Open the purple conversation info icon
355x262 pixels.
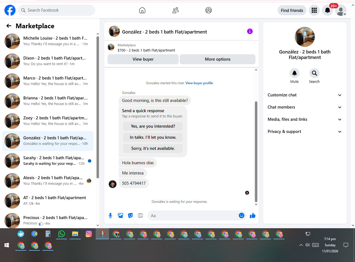(x=250, y=31)
